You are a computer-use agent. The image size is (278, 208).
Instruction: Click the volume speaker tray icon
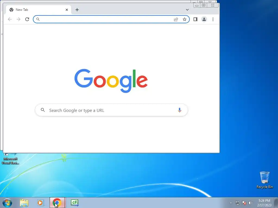251,203
